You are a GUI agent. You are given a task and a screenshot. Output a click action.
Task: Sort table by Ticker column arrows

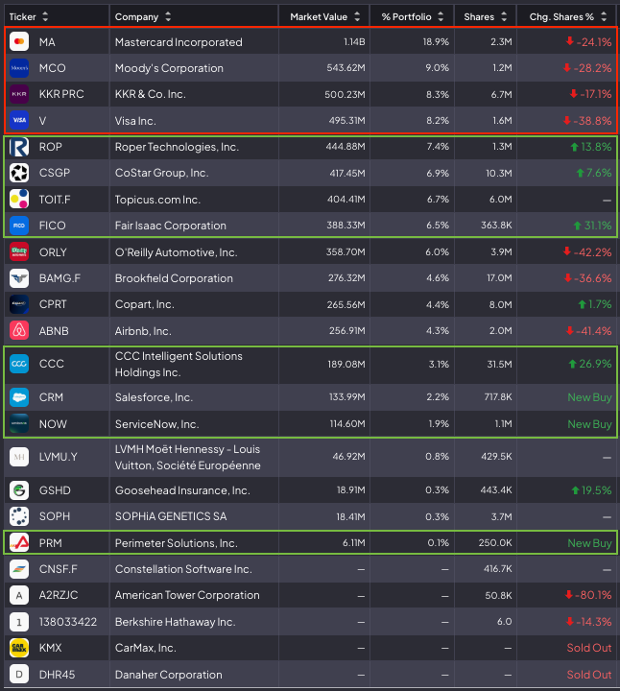45,16
